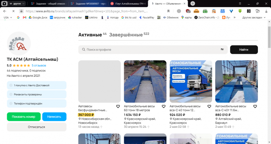Expand Другие закладки folder
This screenshot has height=144, width=271.
(254, 17)
